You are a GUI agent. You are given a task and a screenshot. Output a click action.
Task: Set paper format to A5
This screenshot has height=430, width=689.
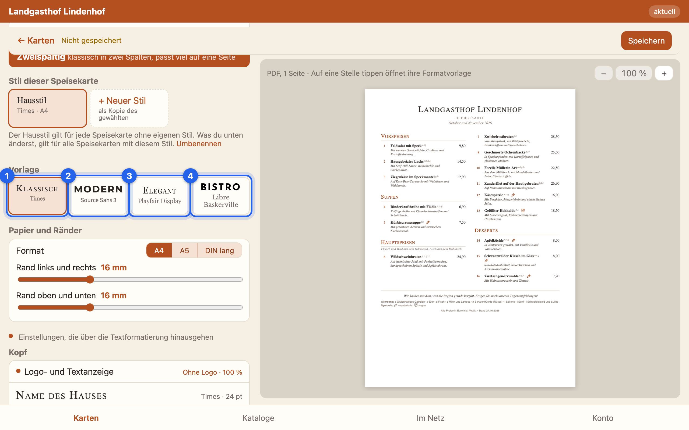click(184, 250)
